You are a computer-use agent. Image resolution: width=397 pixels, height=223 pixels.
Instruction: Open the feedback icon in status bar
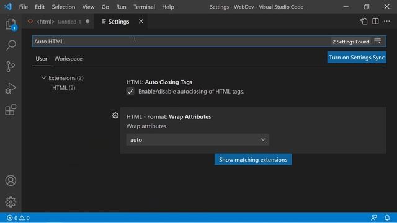pos(373,217)
